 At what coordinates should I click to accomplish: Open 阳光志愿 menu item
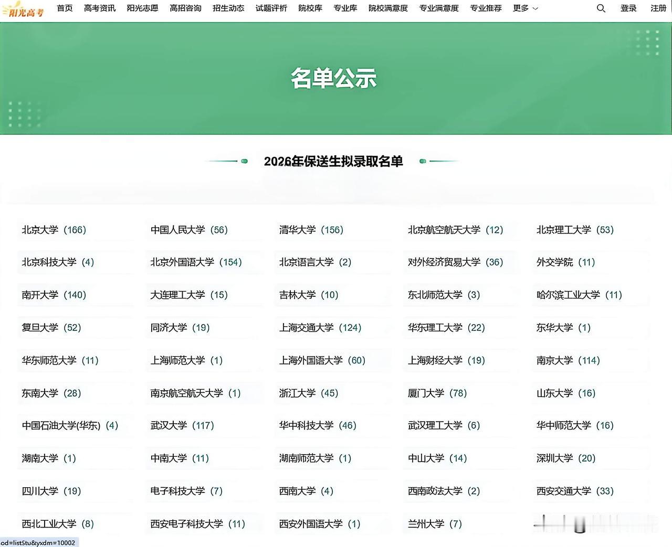(142, 8)
